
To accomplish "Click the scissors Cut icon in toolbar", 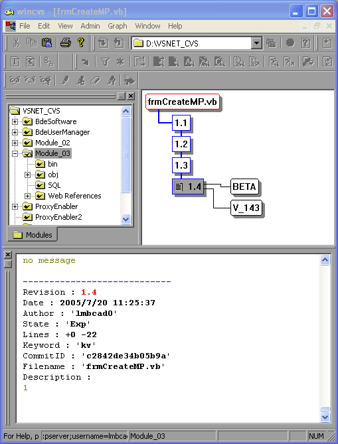I will 16,43.
